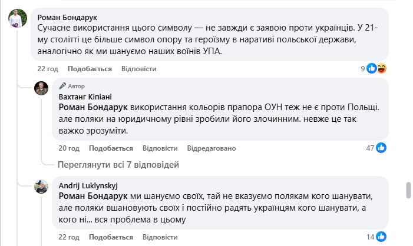Click laughing emoji reaction on first comment
Screen dimensions: 413x246
pyautogui.click(x=381, y=69)
